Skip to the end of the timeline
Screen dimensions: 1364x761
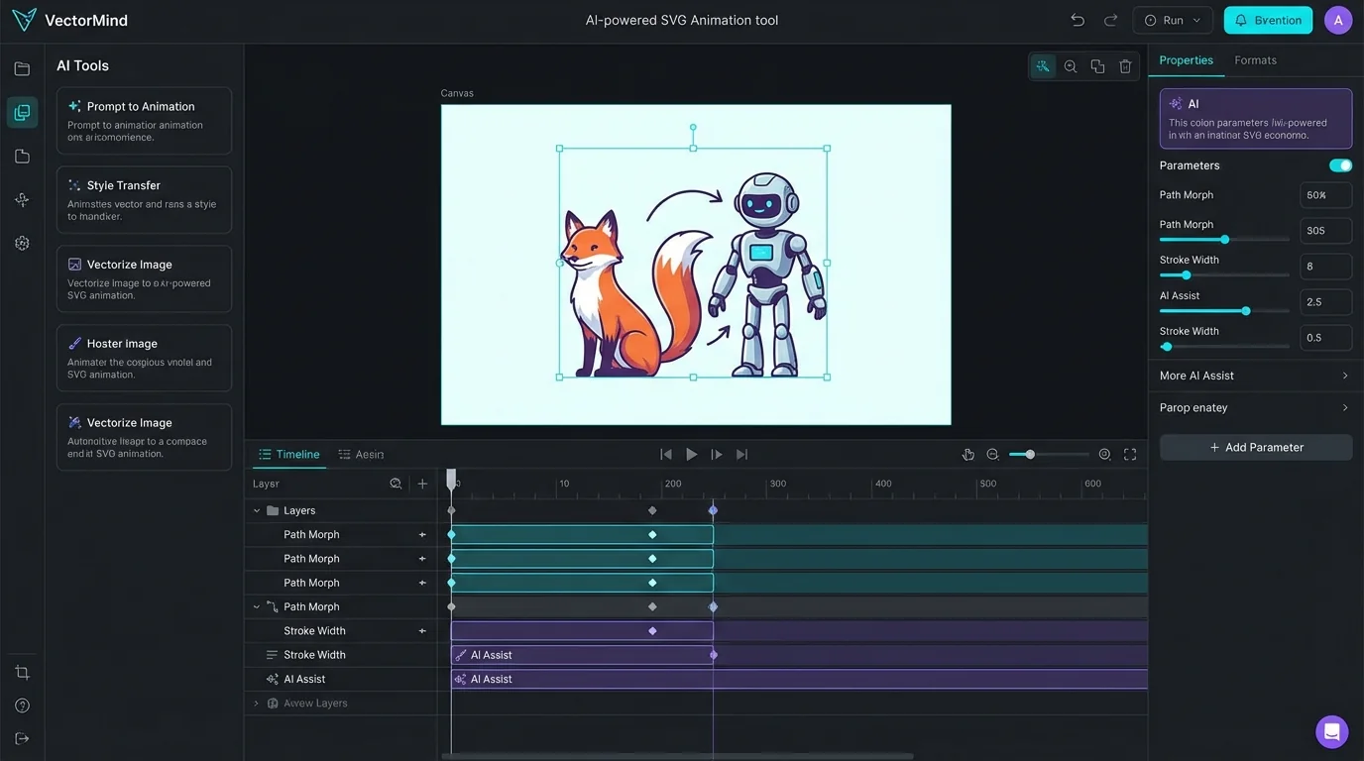[741, 454]
